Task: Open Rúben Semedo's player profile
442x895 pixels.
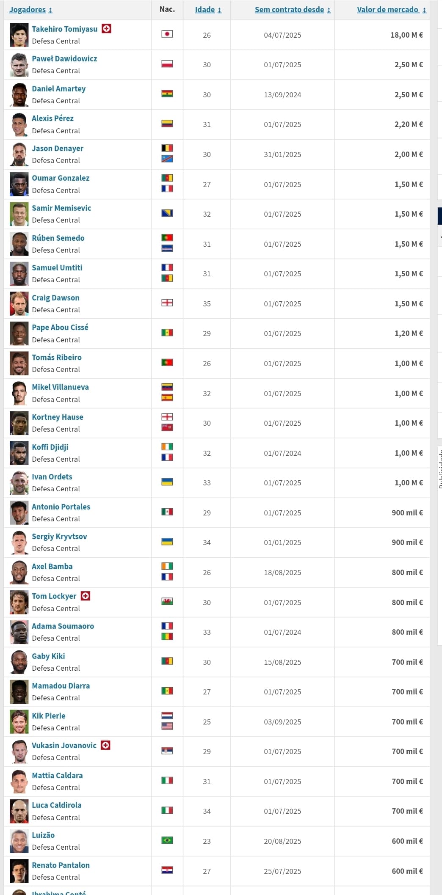Action: (58, 238)
